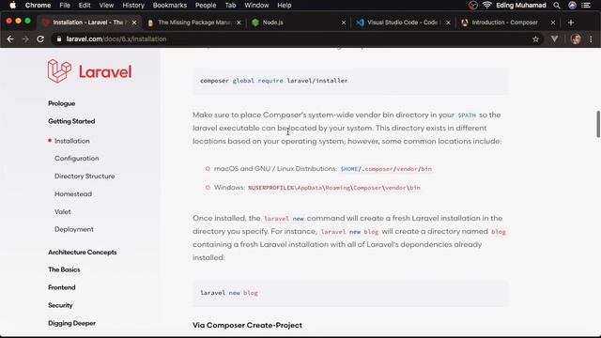Screen dimensions: 601x338
Task: Open the Vue devtools extension icon
Action: 554,39
